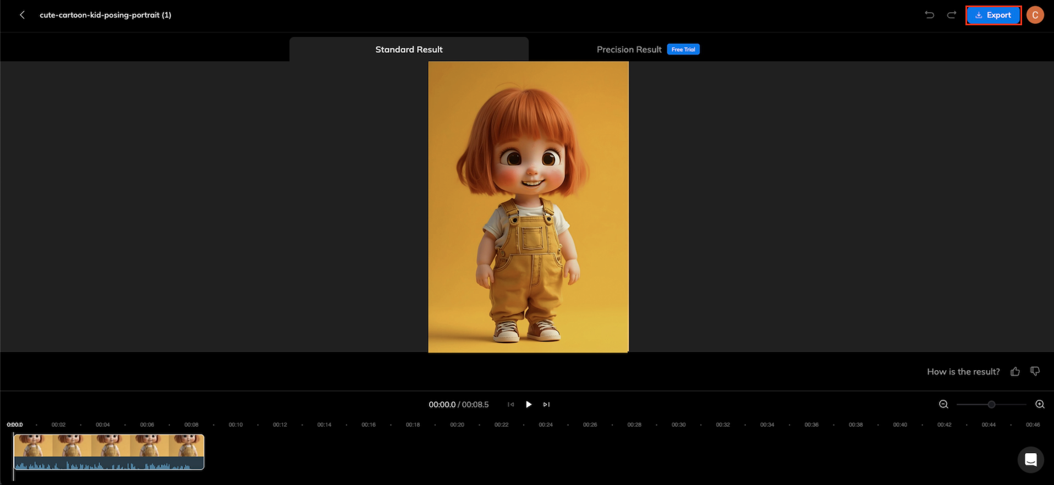1054x485 pixels.
Task: Select the video clip in the timeline
Action: 109,452
